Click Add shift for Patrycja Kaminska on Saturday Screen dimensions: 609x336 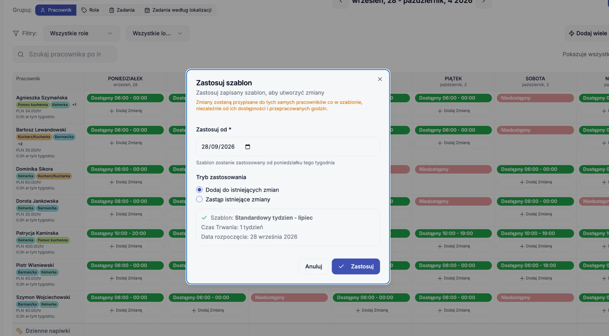tap(535, 246)
